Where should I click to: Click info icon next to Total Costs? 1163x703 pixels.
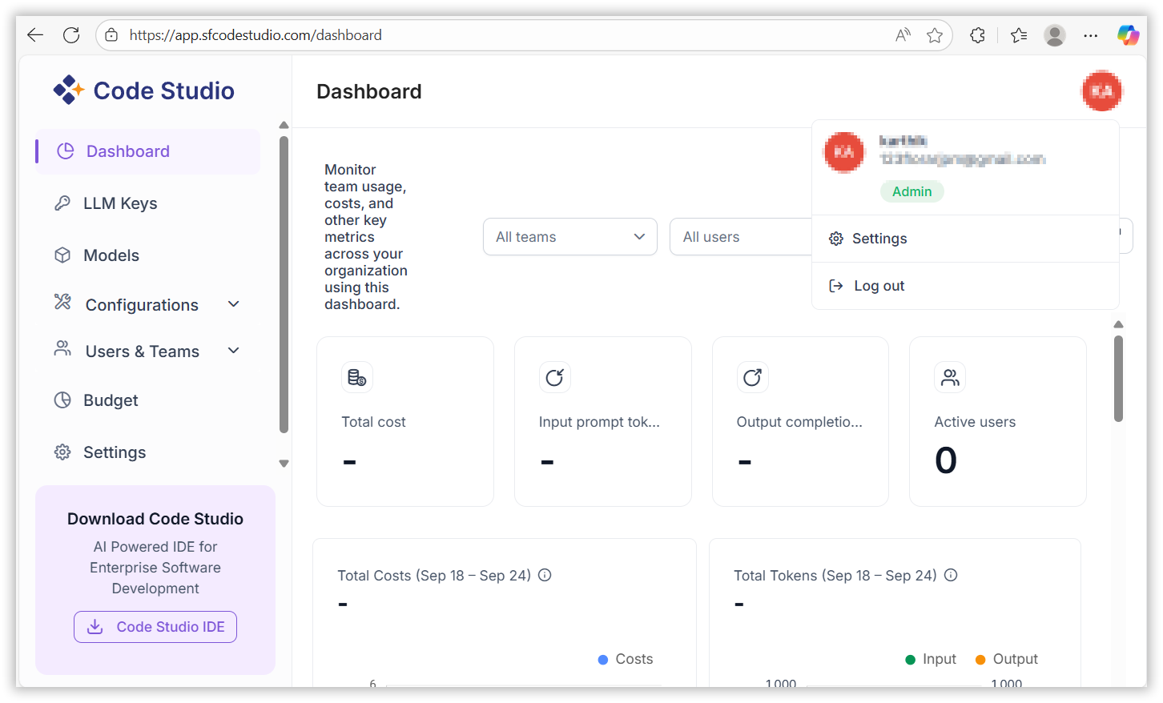(x=545, y=575)
